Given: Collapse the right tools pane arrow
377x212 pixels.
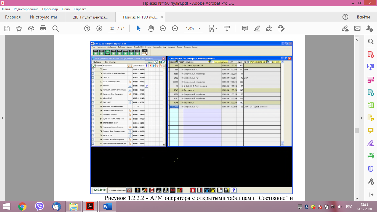Looking at the screenshot, I should pos(371,195).
